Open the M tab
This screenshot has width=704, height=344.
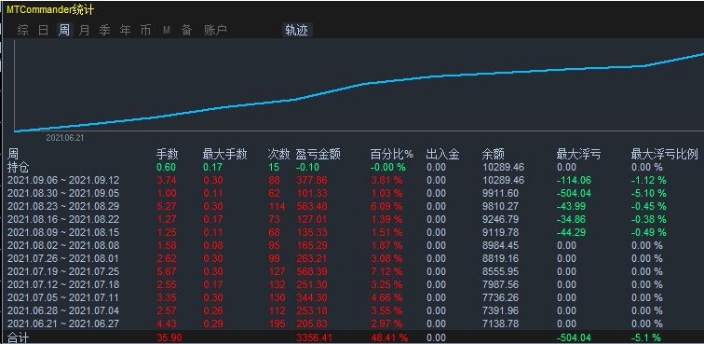coord(167,30)
